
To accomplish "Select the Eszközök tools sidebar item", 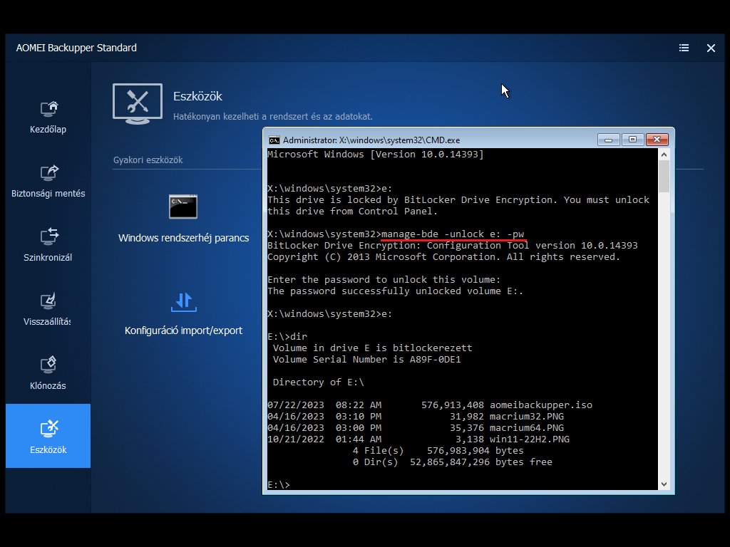I will point(48,436).
